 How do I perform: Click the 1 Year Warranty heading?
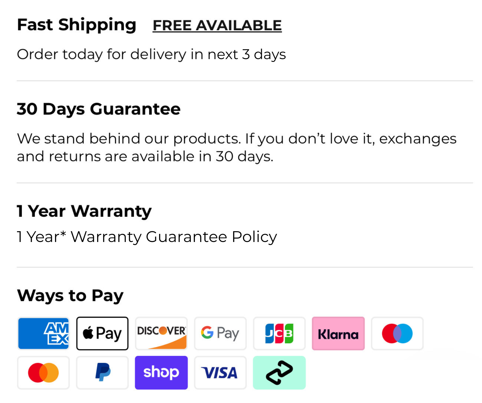84,211
